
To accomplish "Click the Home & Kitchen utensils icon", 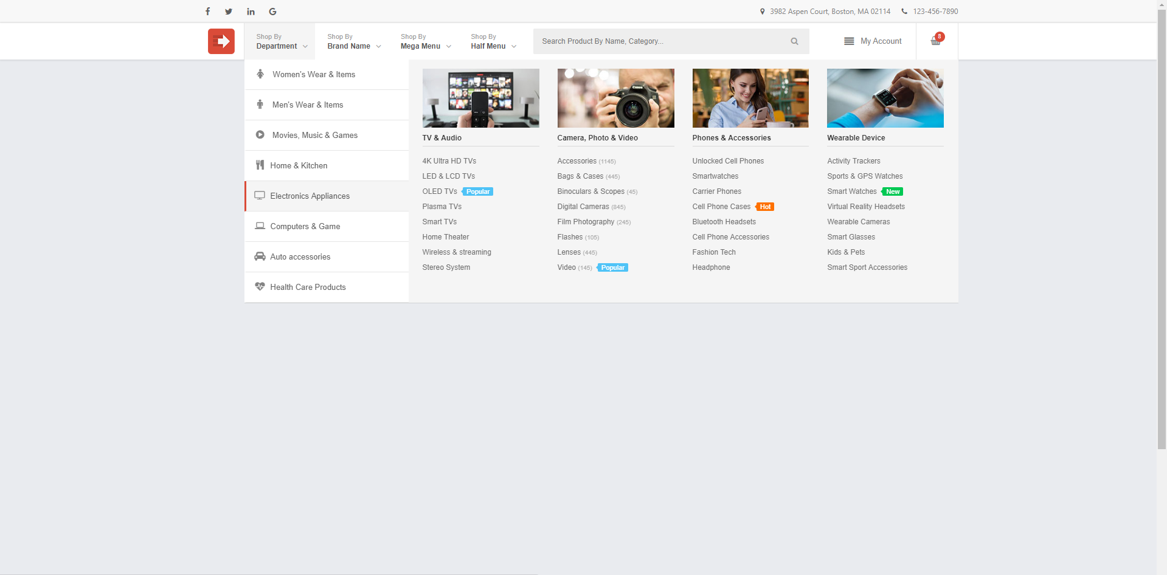I will tap(260, 165).
